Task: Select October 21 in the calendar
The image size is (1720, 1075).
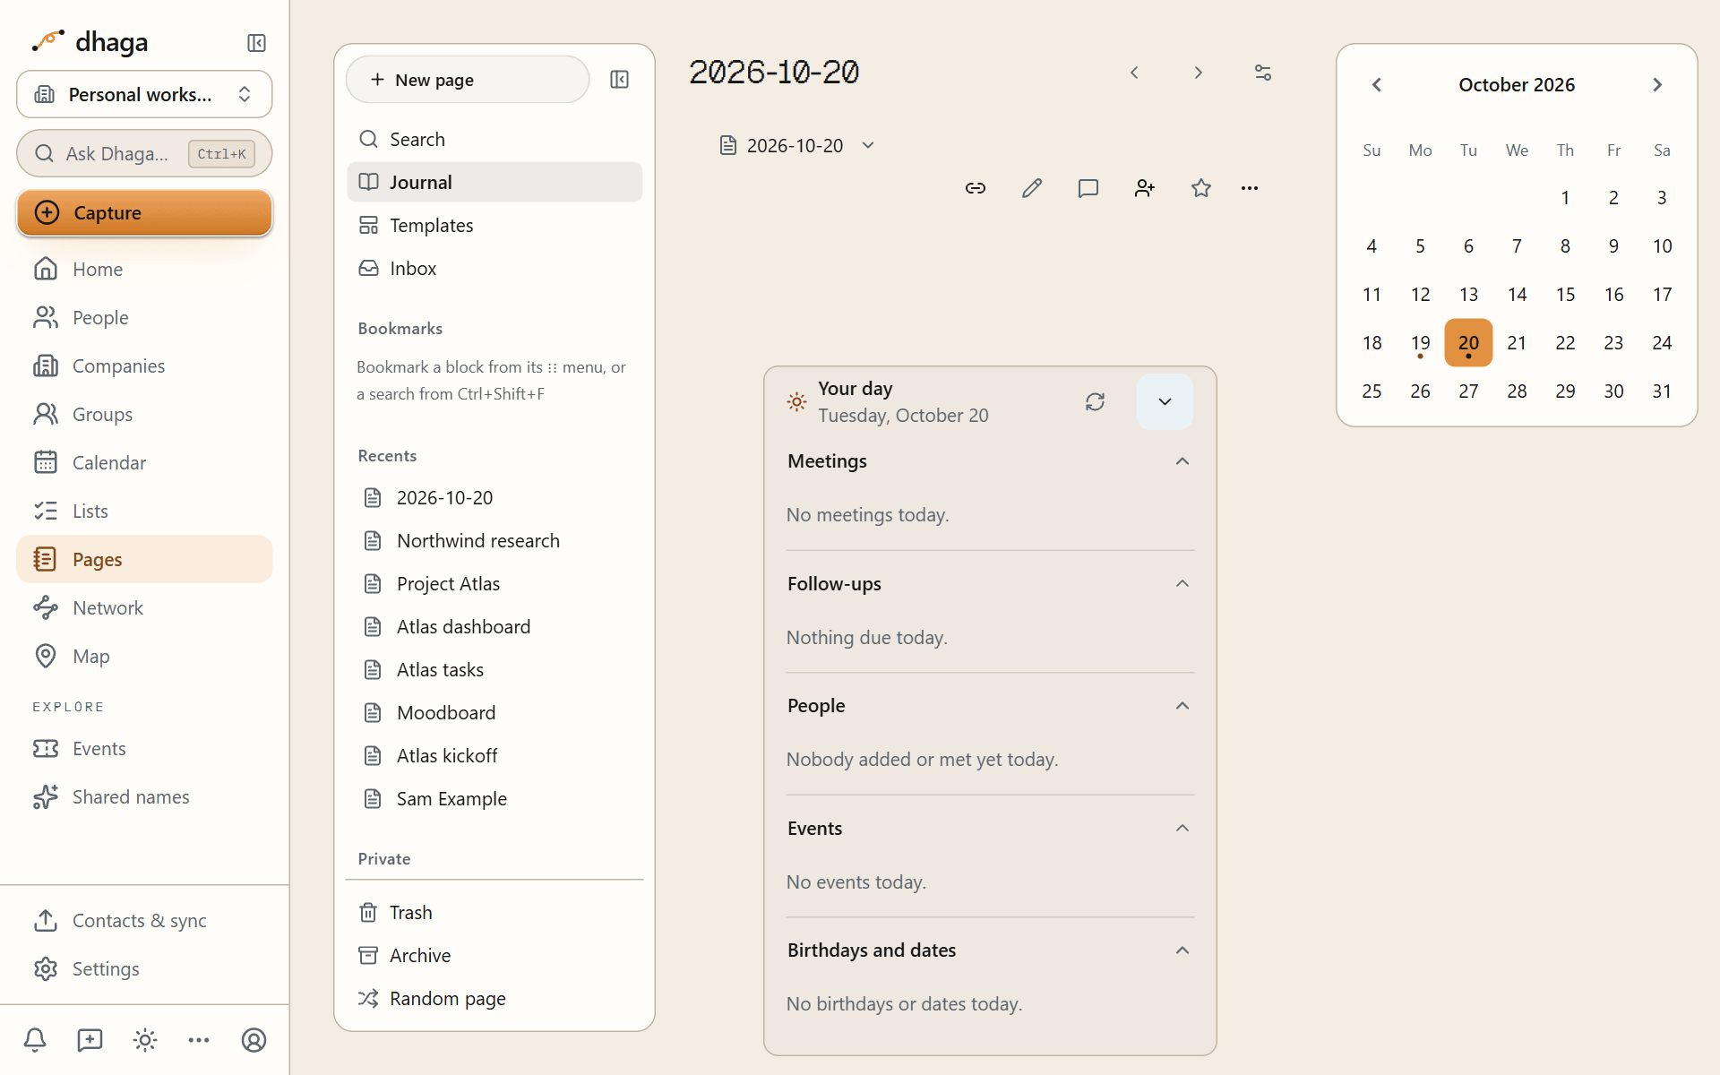Action: [x=1517, y=342]
